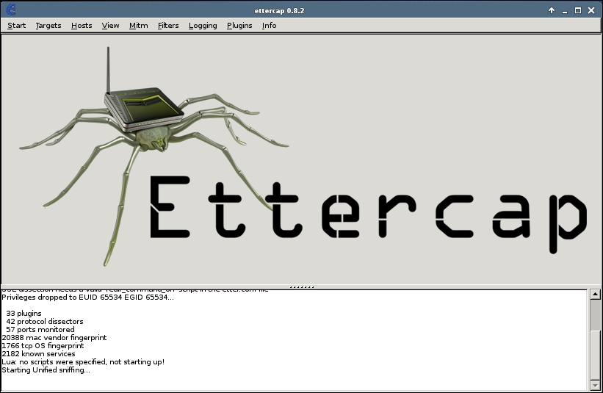Click the window shade up-arrow button
The image size is (603, 393).
[x=552, y=10]
